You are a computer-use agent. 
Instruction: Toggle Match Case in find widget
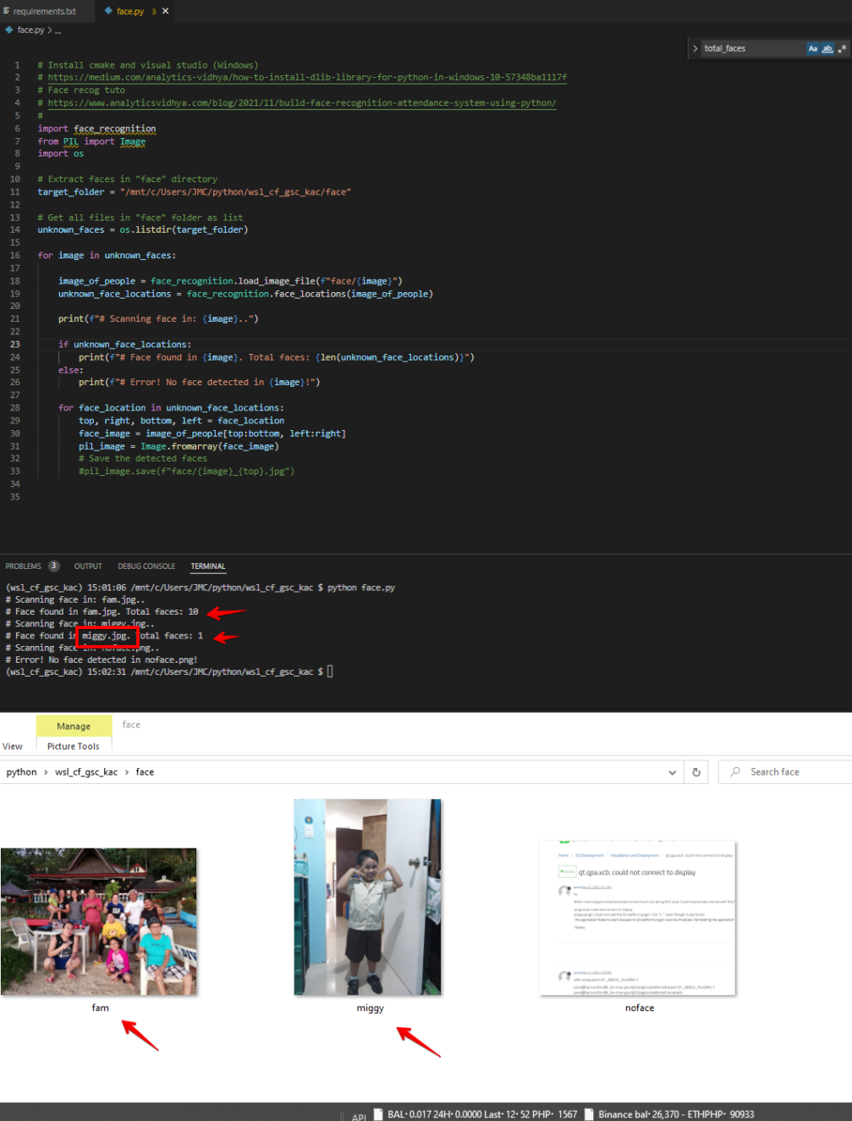813,48
